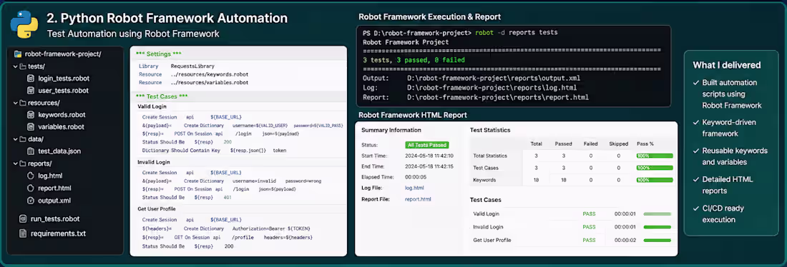Click Valid Login result progress bar
The width and height of the screenshot is (787, 267).
(658, 214)
